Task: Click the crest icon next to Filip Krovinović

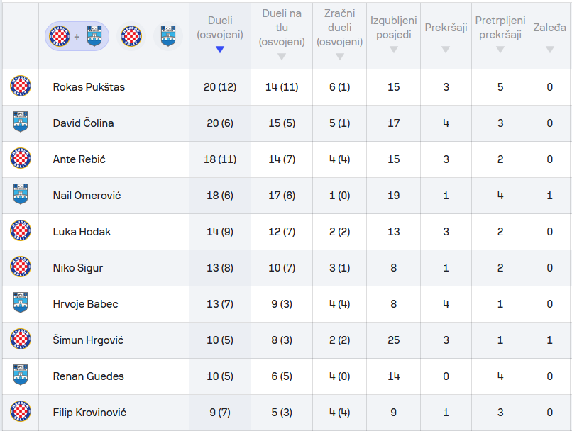Action: point(20,413)
